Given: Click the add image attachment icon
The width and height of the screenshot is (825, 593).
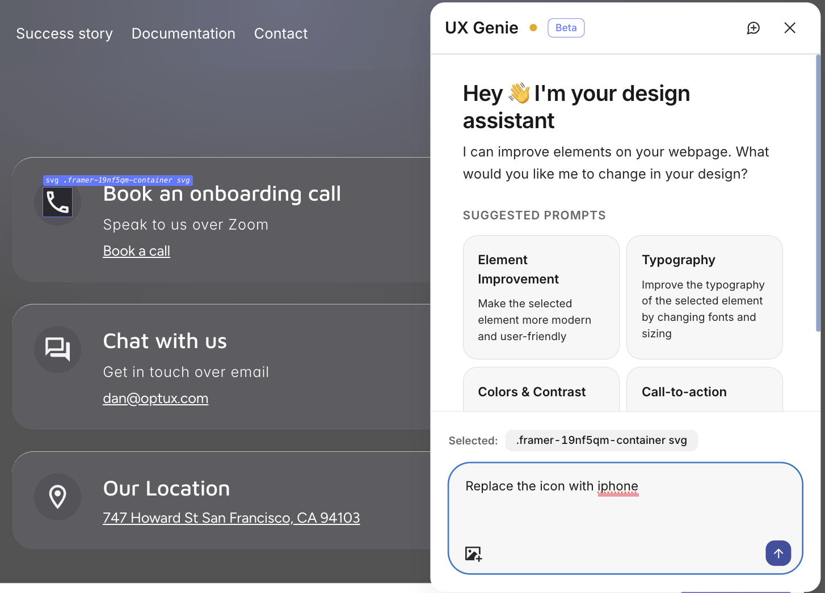Looking at the screenshot, I should click(x=473, y=553).
